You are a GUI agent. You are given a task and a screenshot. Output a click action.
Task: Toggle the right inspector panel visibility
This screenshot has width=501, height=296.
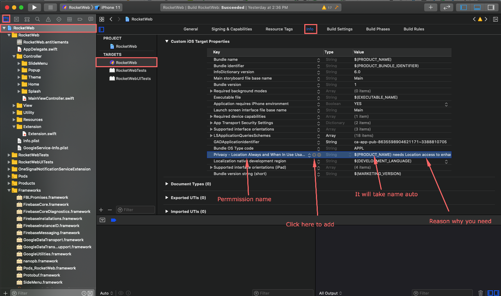point(491,7)
